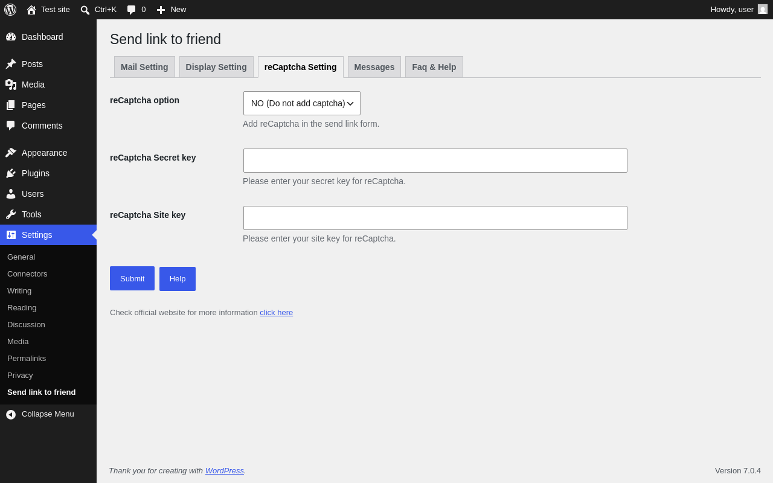Open the WordPress logo menu

click(10, 10)
